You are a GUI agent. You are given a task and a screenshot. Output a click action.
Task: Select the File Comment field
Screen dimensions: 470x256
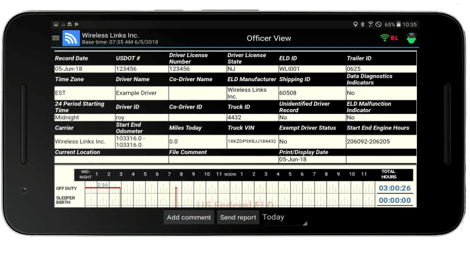(x=224, y=159)
